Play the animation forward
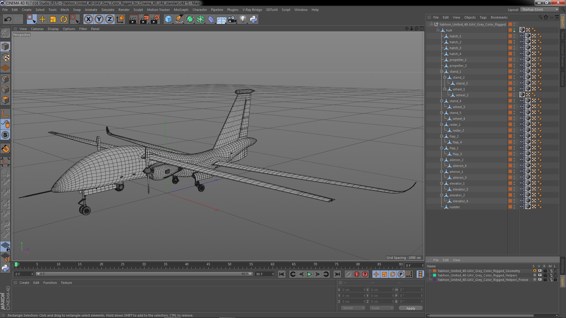566x318 pixels. 309,274
